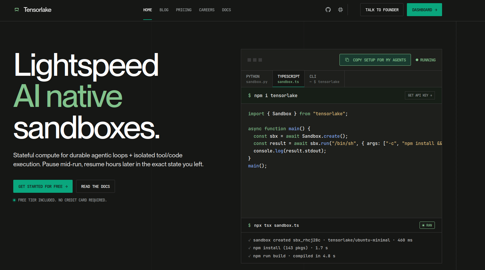
Task: Click TALK TO FOUNDER button
Action: tap(382, 10)
